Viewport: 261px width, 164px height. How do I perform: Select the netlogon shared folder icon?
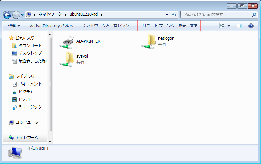(148, 42)
